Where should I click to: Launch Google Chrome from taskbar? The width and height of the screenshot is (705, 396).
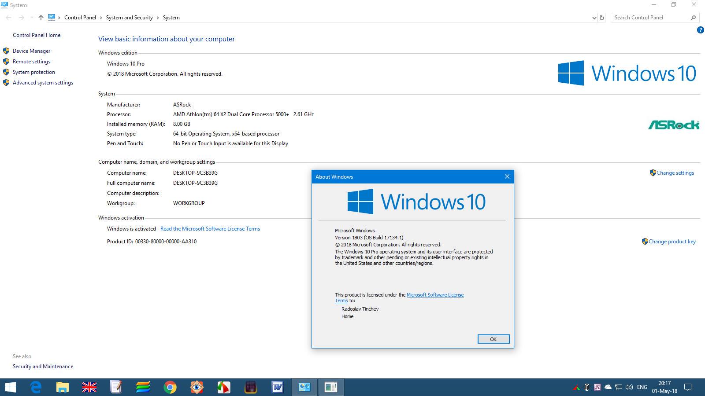click(x=170, y=387)
